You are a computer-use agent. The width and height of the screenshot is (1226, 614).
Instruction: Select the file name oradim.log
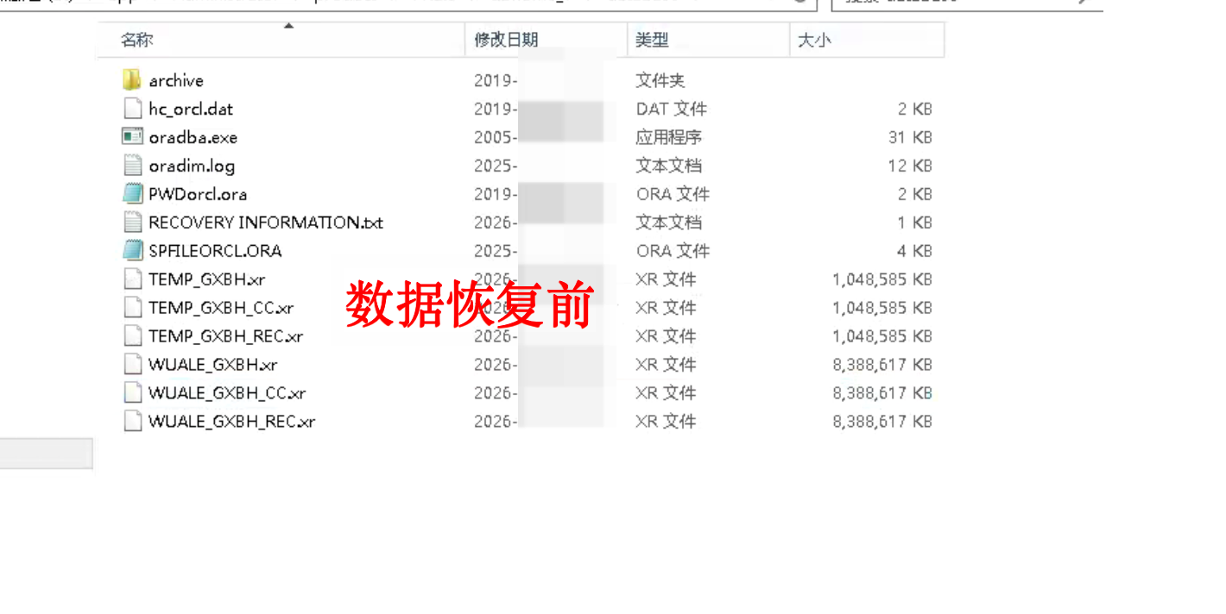(x=192, y=166)
